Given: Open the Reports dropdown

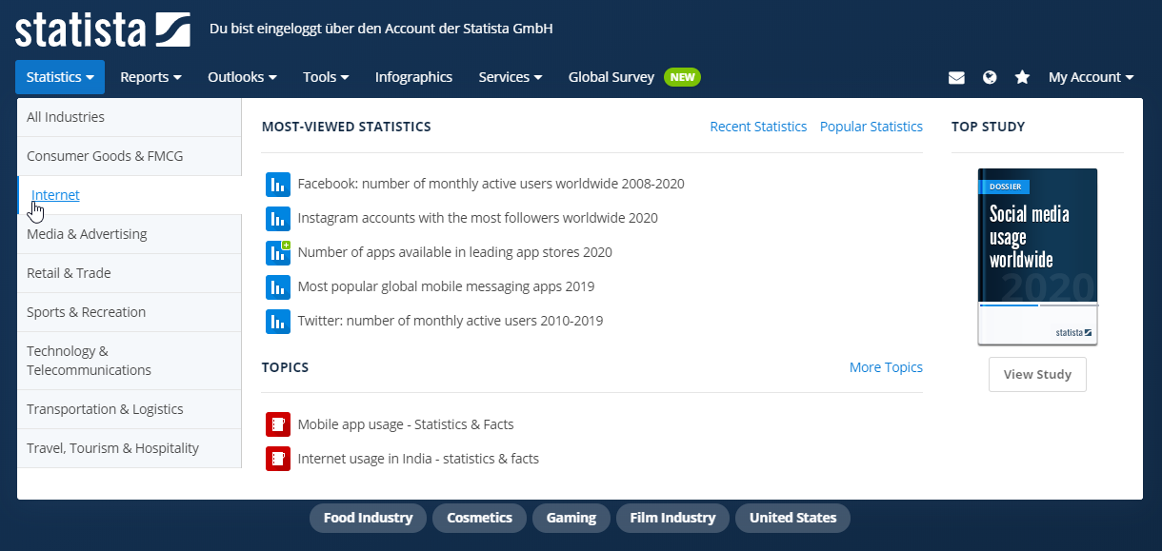Looking at the screenshot, I should pyautogui.click(x=150, y=77).
